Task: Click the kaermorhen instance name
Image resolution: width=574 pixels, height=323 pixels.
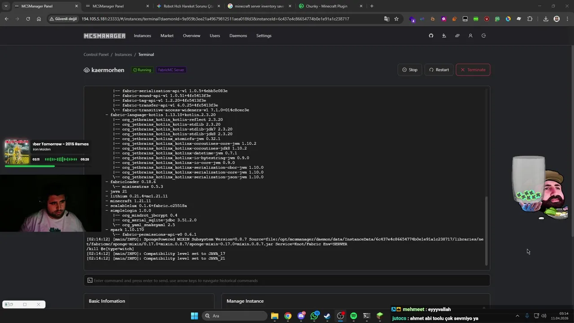Action: (x=108, y=70)
